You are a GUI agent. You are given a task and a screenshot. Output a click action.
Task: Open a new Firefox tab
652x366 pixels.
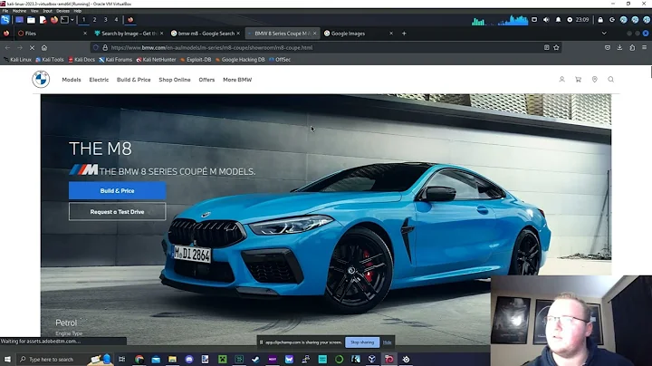(404, 34)
